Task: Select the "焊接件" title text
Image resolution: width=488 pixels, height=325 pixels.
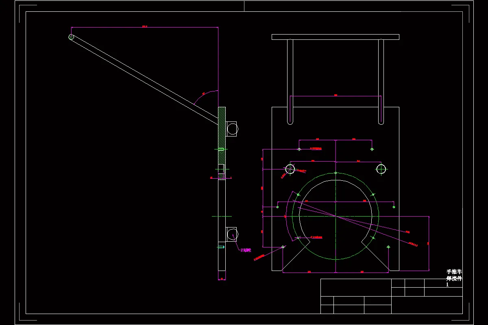Action: (x=454, y=278)
